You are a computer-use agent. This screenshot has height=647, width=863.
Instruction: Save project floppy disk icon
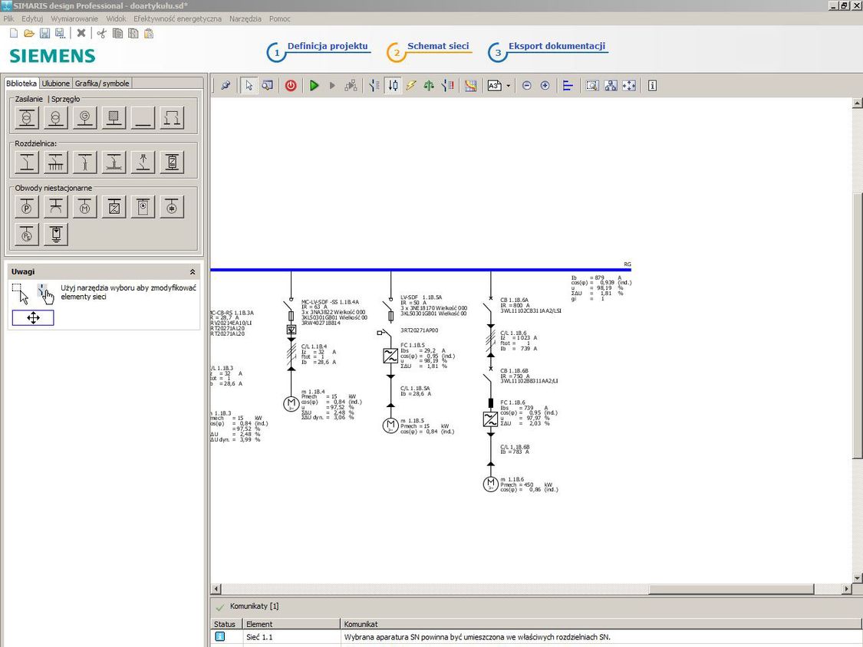(44, 33)
